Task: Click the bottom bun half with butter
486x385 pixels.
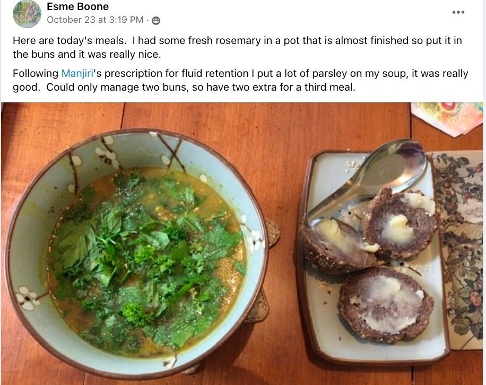Action: click(x=386, y=305)
